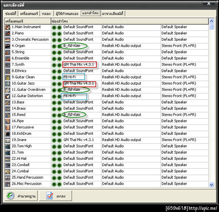The height and width of the screenshot is (212, 219).
Task: Select the Guitar Jazz icon
Action: (x=8, y=84)
